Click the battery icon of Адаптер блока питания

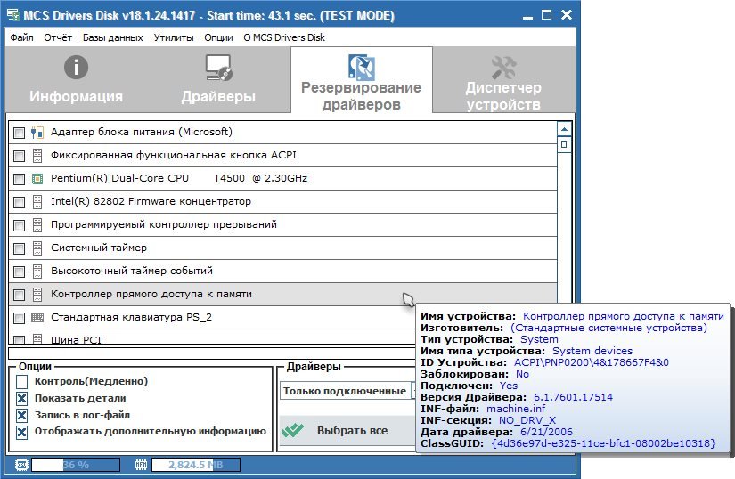[x=37, y=133]
